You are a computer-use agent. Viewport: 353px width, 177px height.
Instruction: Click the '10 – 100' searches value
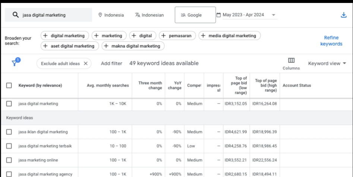pyautogui.click(x=118, y=146)
